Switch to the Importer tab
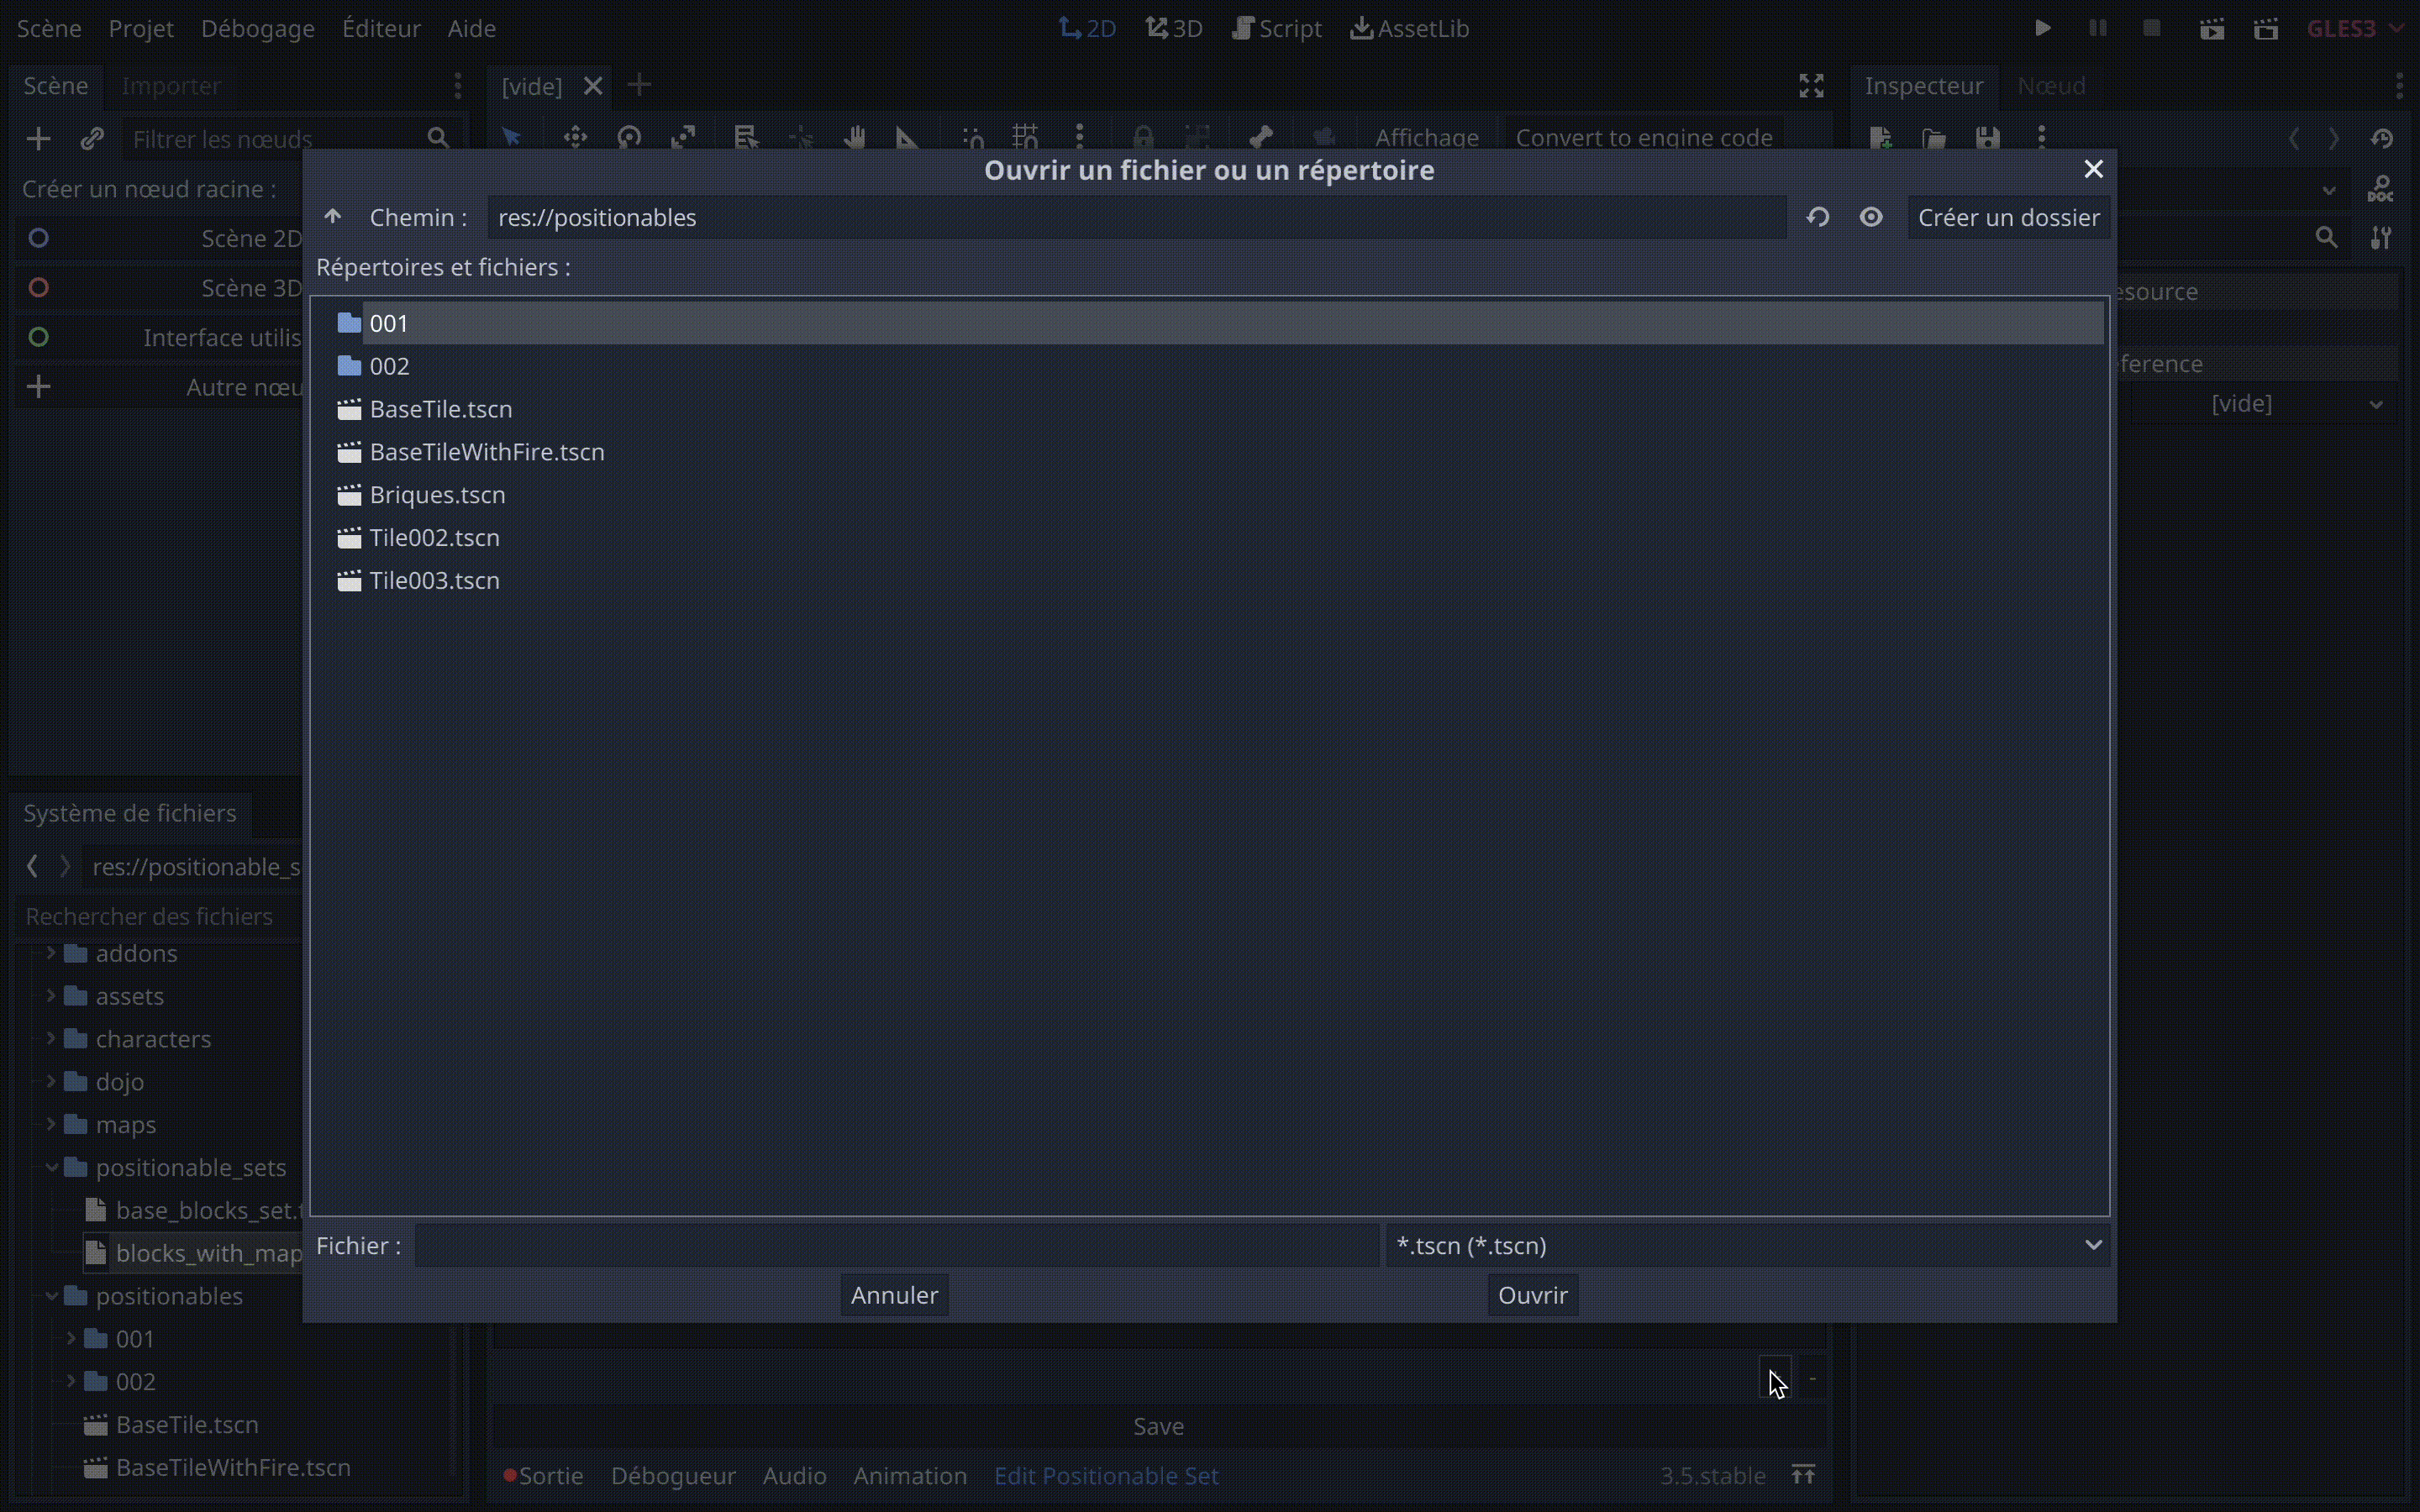The width and height of the screenshot is (2420, 1512). [171, 86]
